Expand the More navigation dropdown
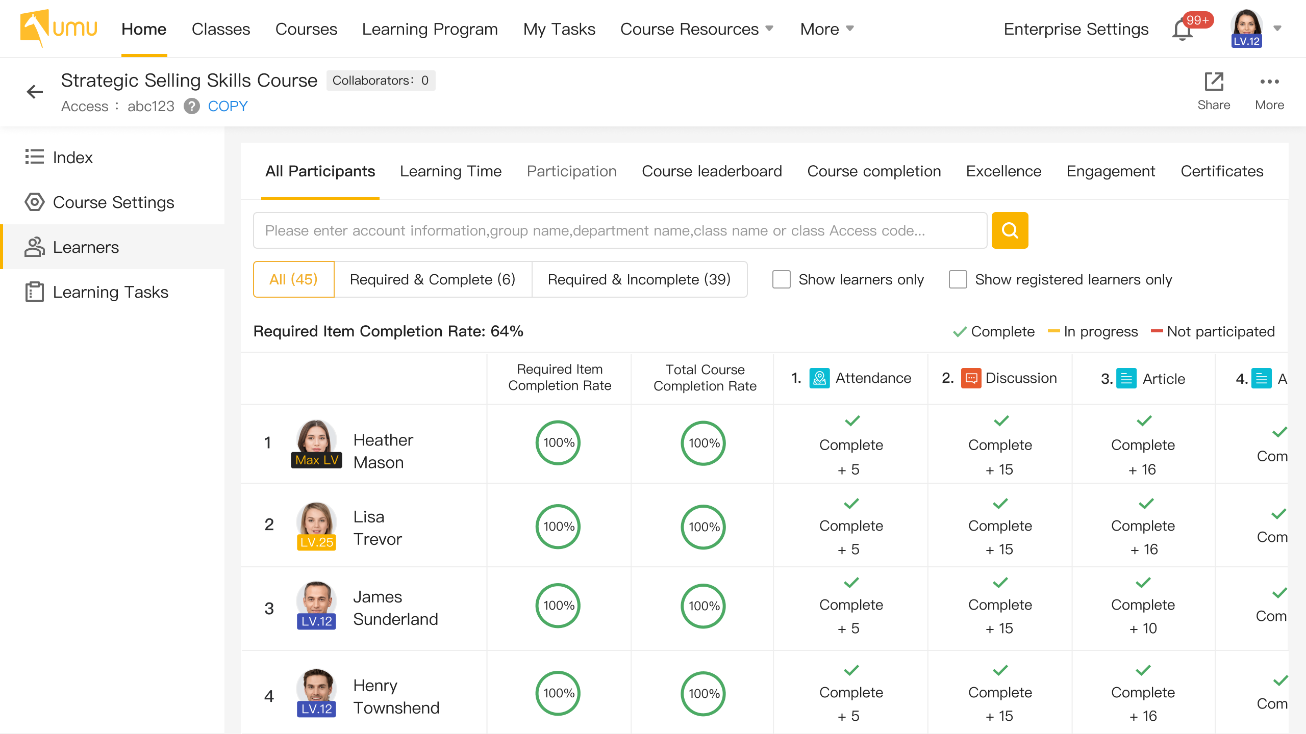 826,29
